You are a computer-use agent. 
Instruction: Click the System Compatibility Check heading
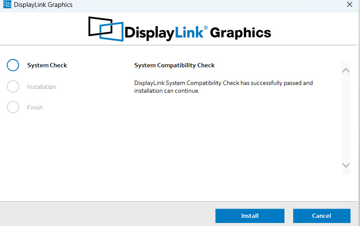174,66
